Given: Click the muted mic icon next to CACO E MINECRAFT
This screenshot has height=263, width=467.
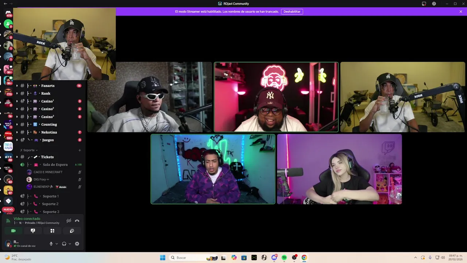Looking at the screenshot, I should pos(80,172).
